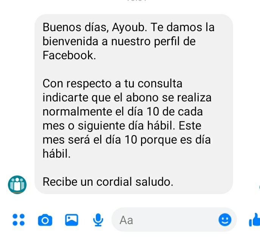
Task: Start a voice message with microphone icon
Action: point(98,220)
